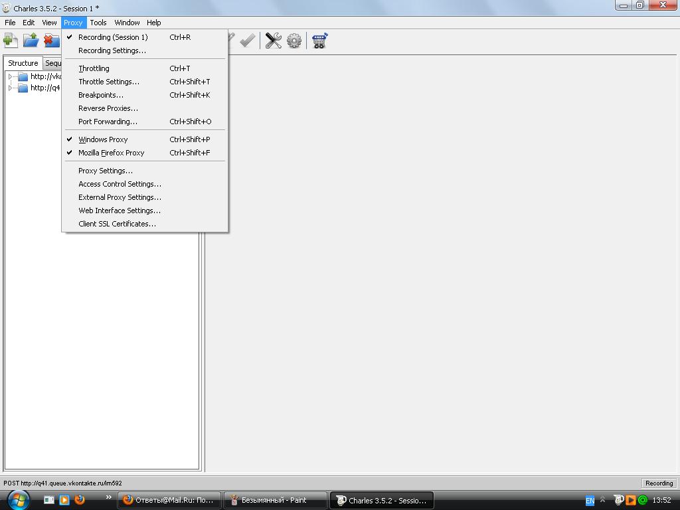Screen dimensions: 680x510
Task: Toggle Mozilla Firefox Proxy off
Action: [145, 153]
